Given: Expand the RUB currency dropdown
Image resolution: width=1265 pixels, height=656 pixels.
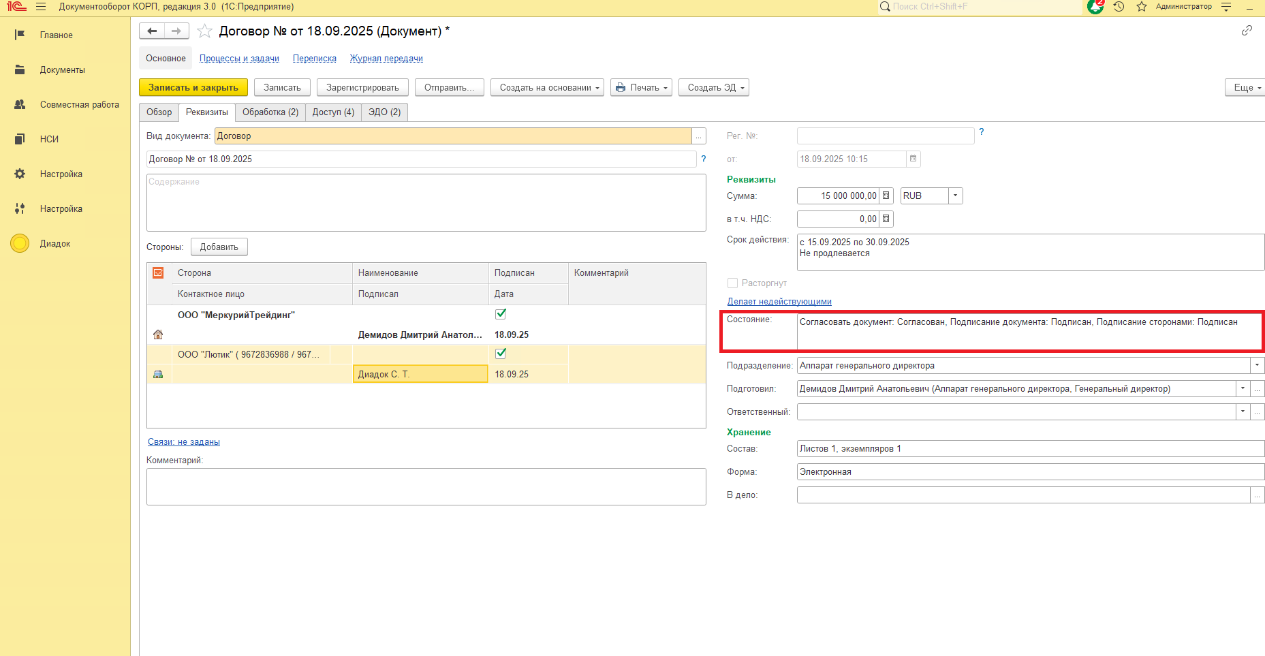Looking at the screenshot, I should tap(955, 196).
